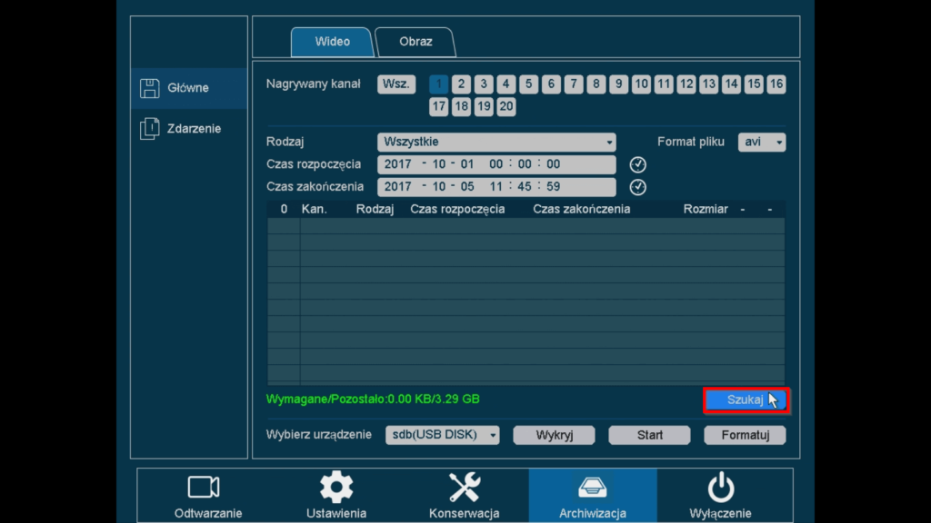Click the Wykryj detection button
931x523 pixels.
pos(556,435)
